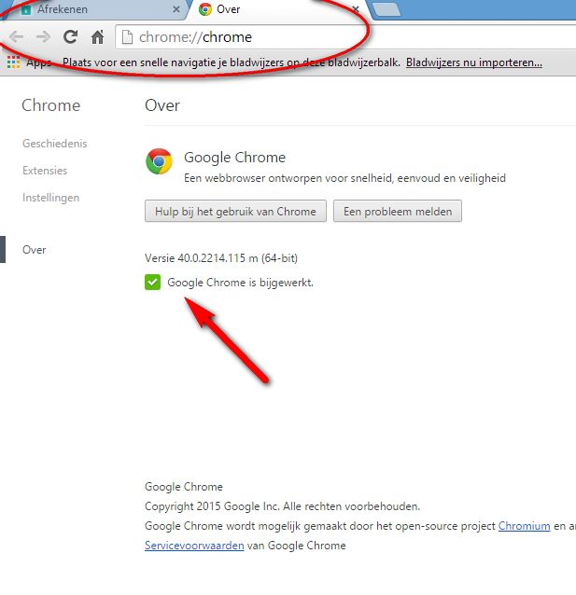Click Een probleem melden button
Viewport: 576px width, 595px height.
[x=398, y=212]
